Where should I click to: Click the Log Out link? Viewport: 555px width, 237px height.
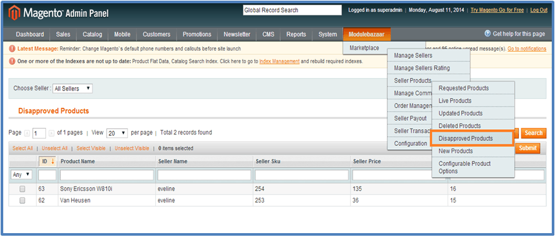click(539, 10)
